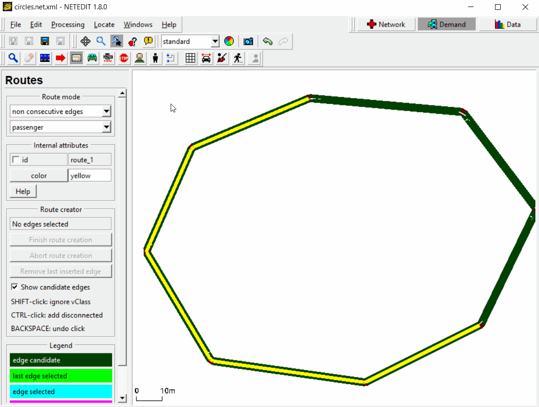This screenshot has width=539, height=407.
Task: Toggle the id checkbox in Internal attributes
Action: tap(16, 160)
